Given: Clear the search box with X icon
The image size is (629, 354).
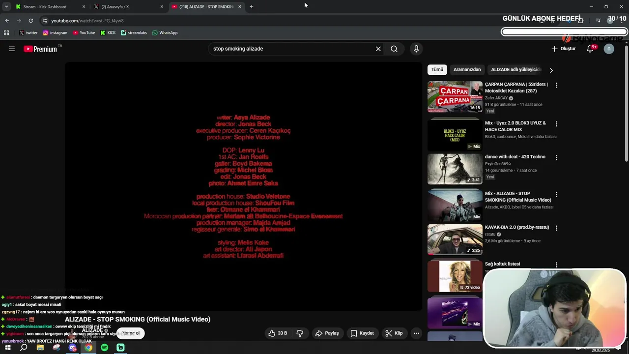Looking at the screenshot, I should coord(378,49).
